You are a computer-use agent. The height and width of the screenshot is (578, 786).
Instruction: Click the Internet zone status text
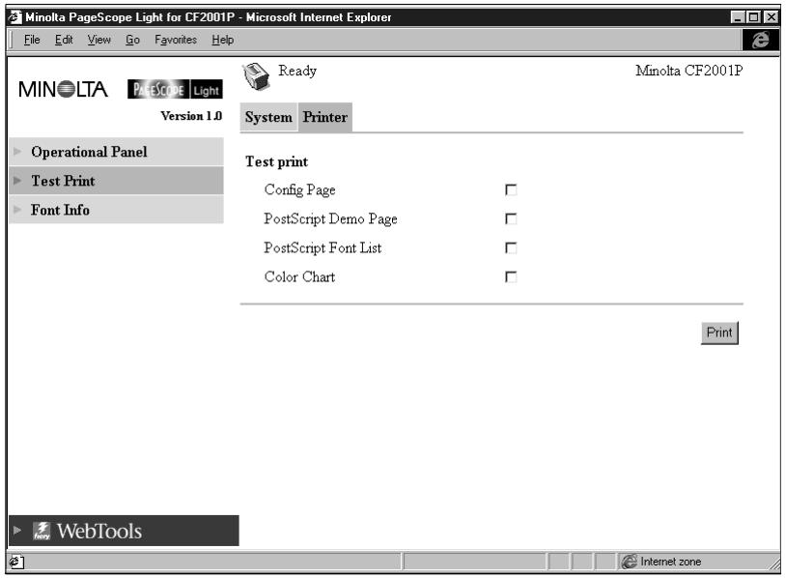(671, 562)
